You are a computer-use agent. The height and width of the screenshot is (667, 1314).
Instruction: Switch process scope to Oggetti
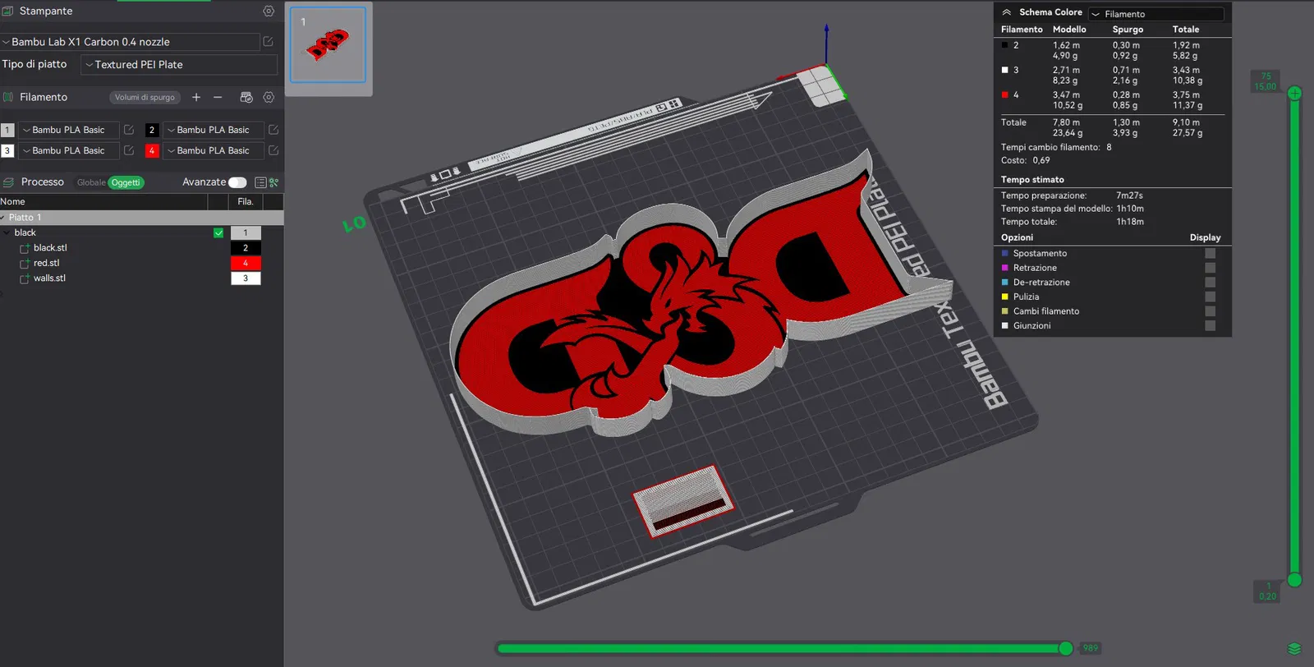[126, 182]
